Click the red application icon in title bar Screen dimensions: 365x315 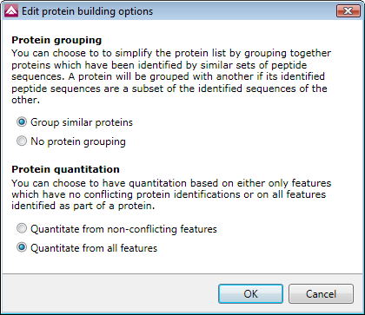click(11, 11)
